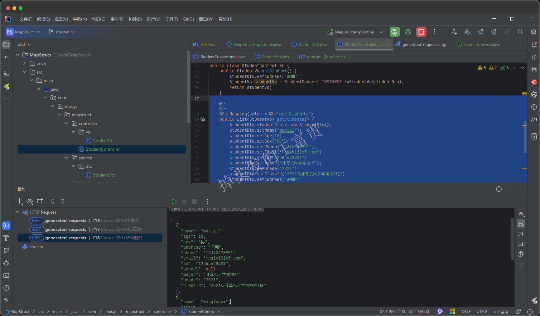This screenshot has width=540, height=316.
Task: Collapse all services tree nodes
Action: pyautogui.click(x=63, y=201)
